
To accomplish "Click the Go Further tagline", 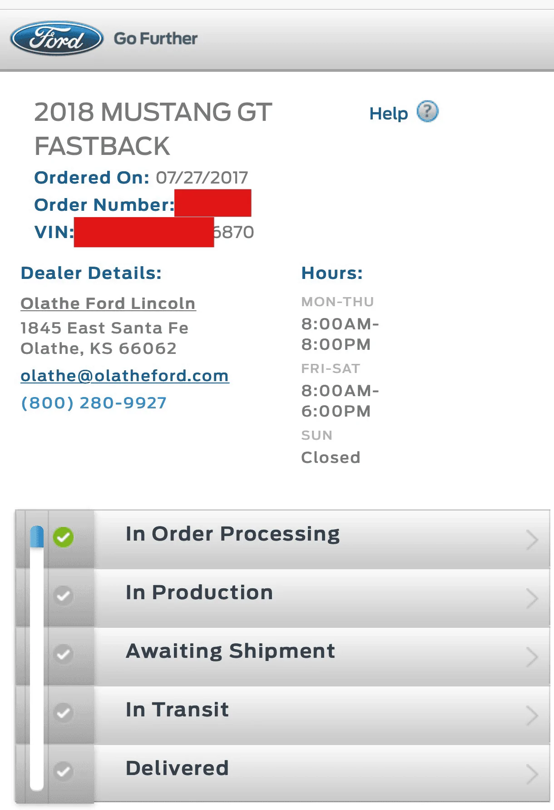I will pos(155,39).
